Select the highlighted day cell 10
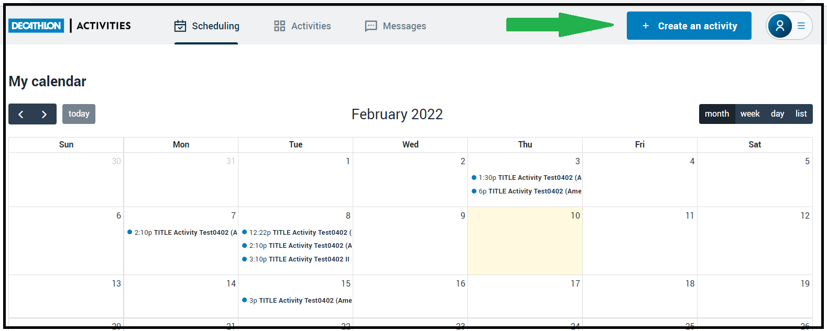The height and width of the screenshot is (331, 827). [525, 246]
